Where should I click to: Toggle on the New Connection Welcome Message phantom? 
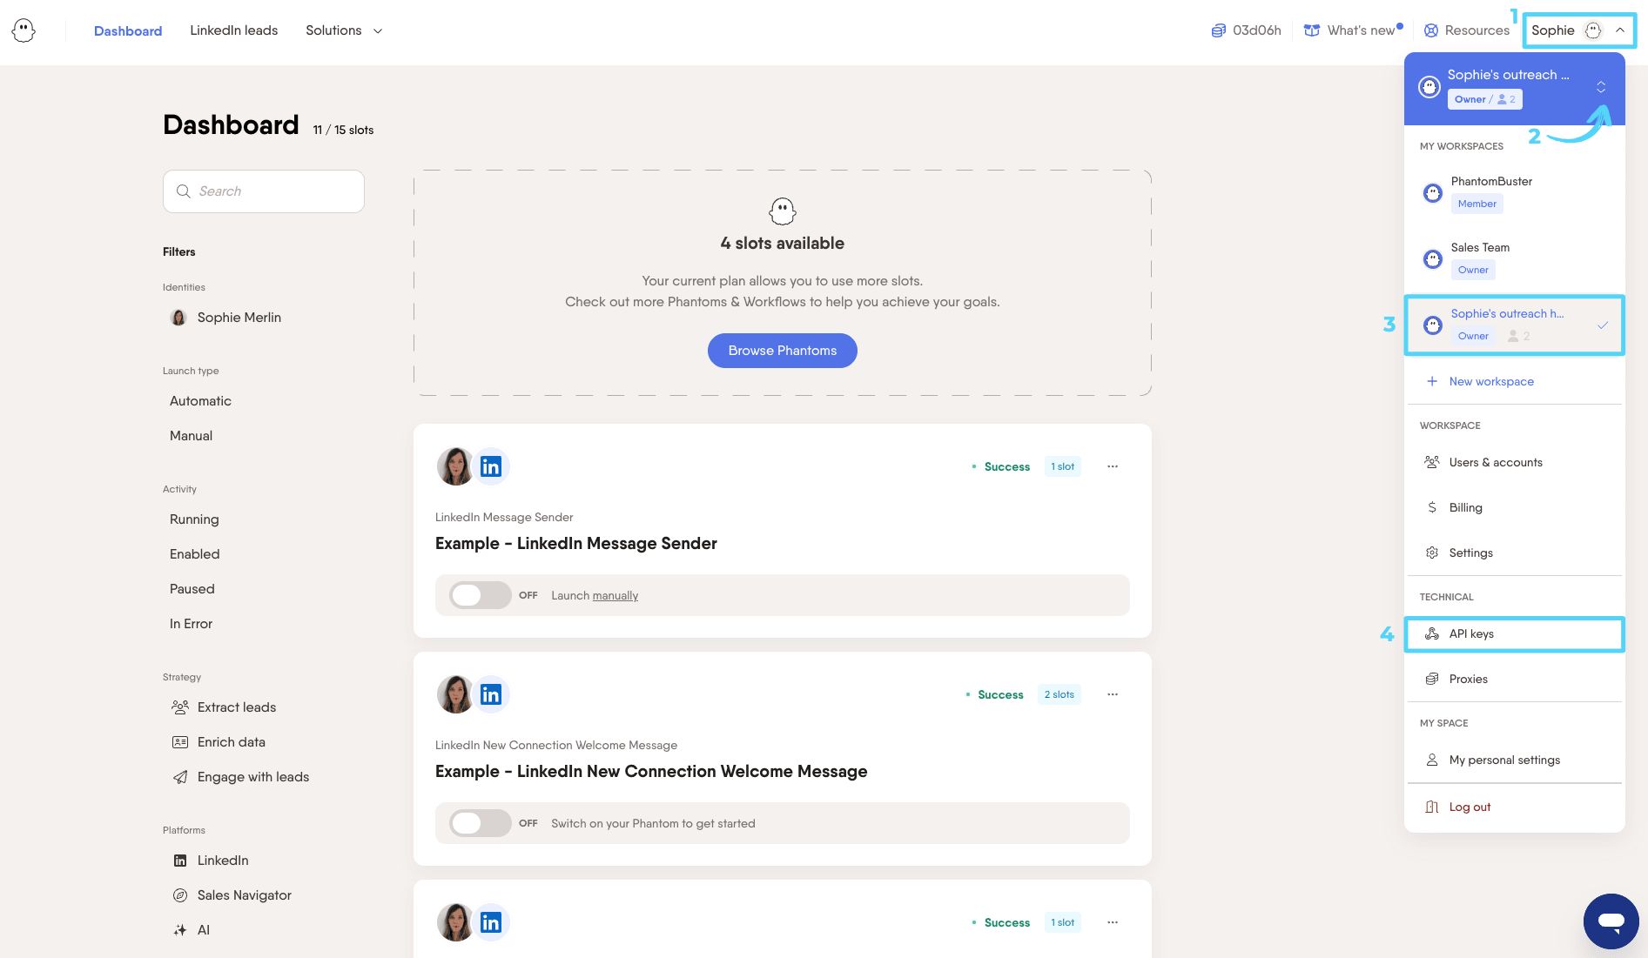(480, 823)
